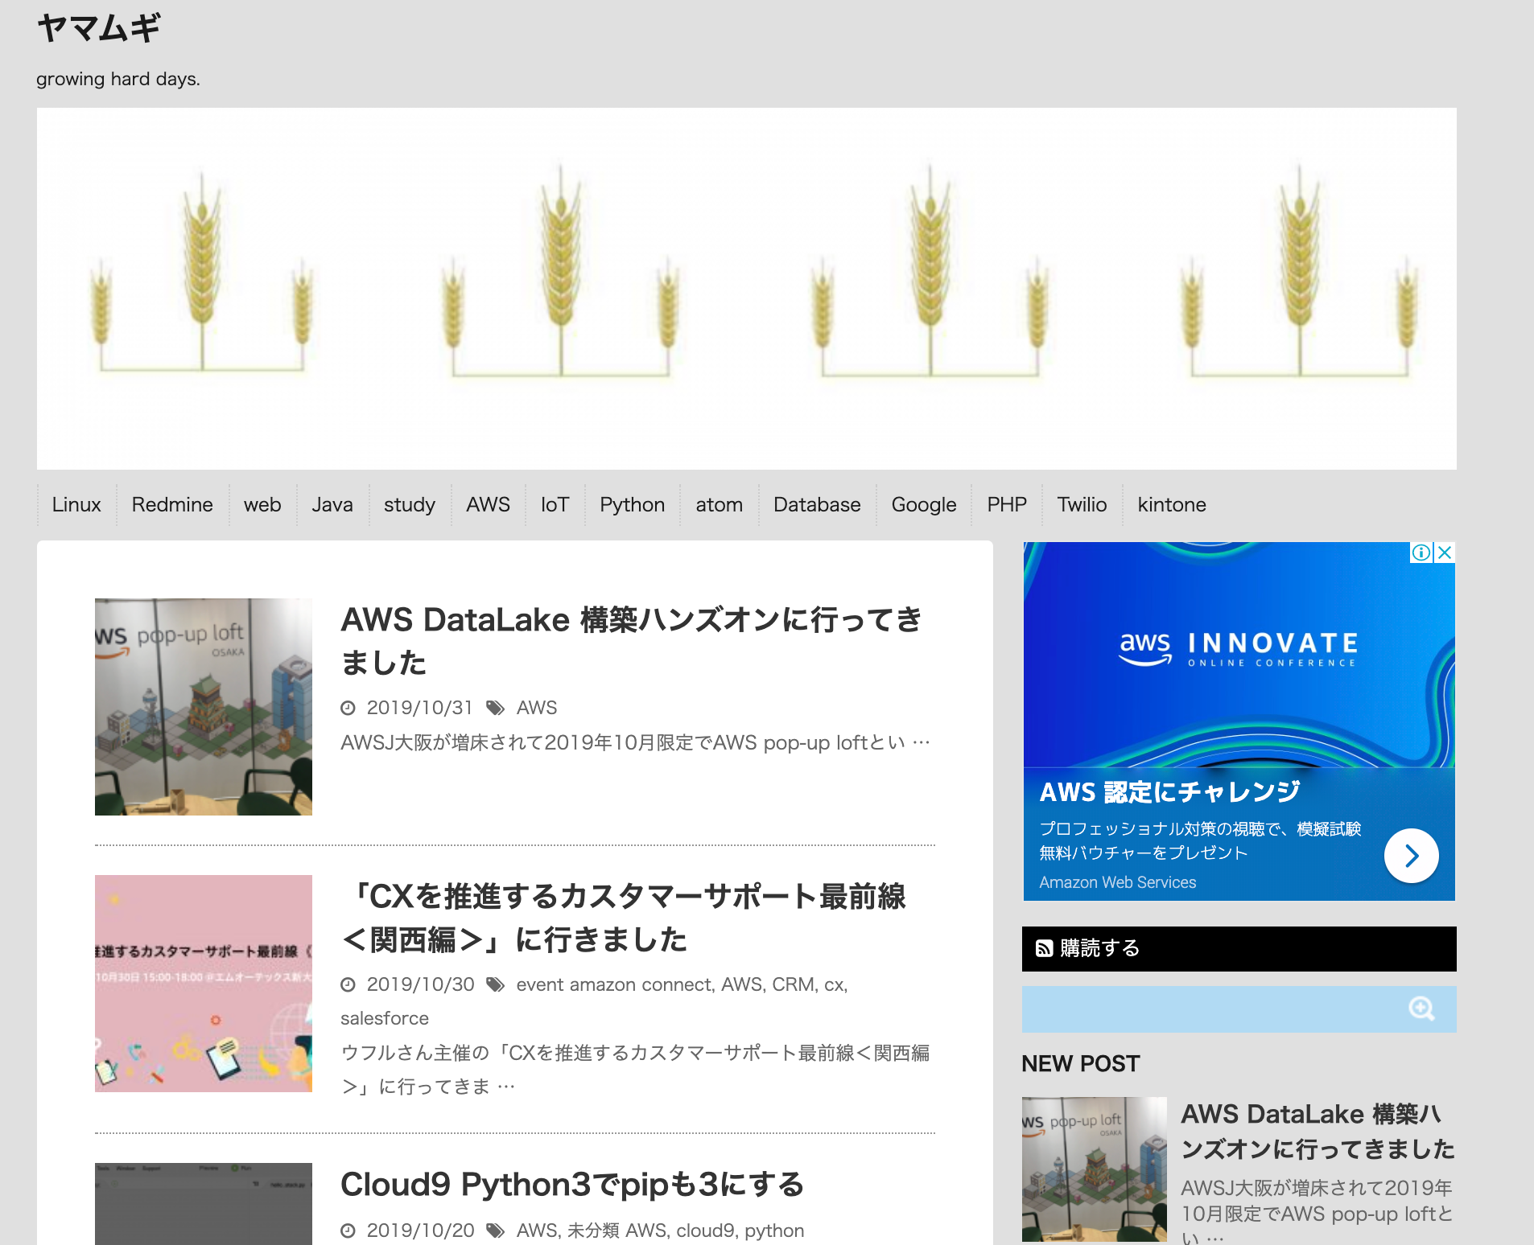This screenshot has width=1534, height=1245.
Task: Click the cloud9 tag link
Action: point(705,1231)
